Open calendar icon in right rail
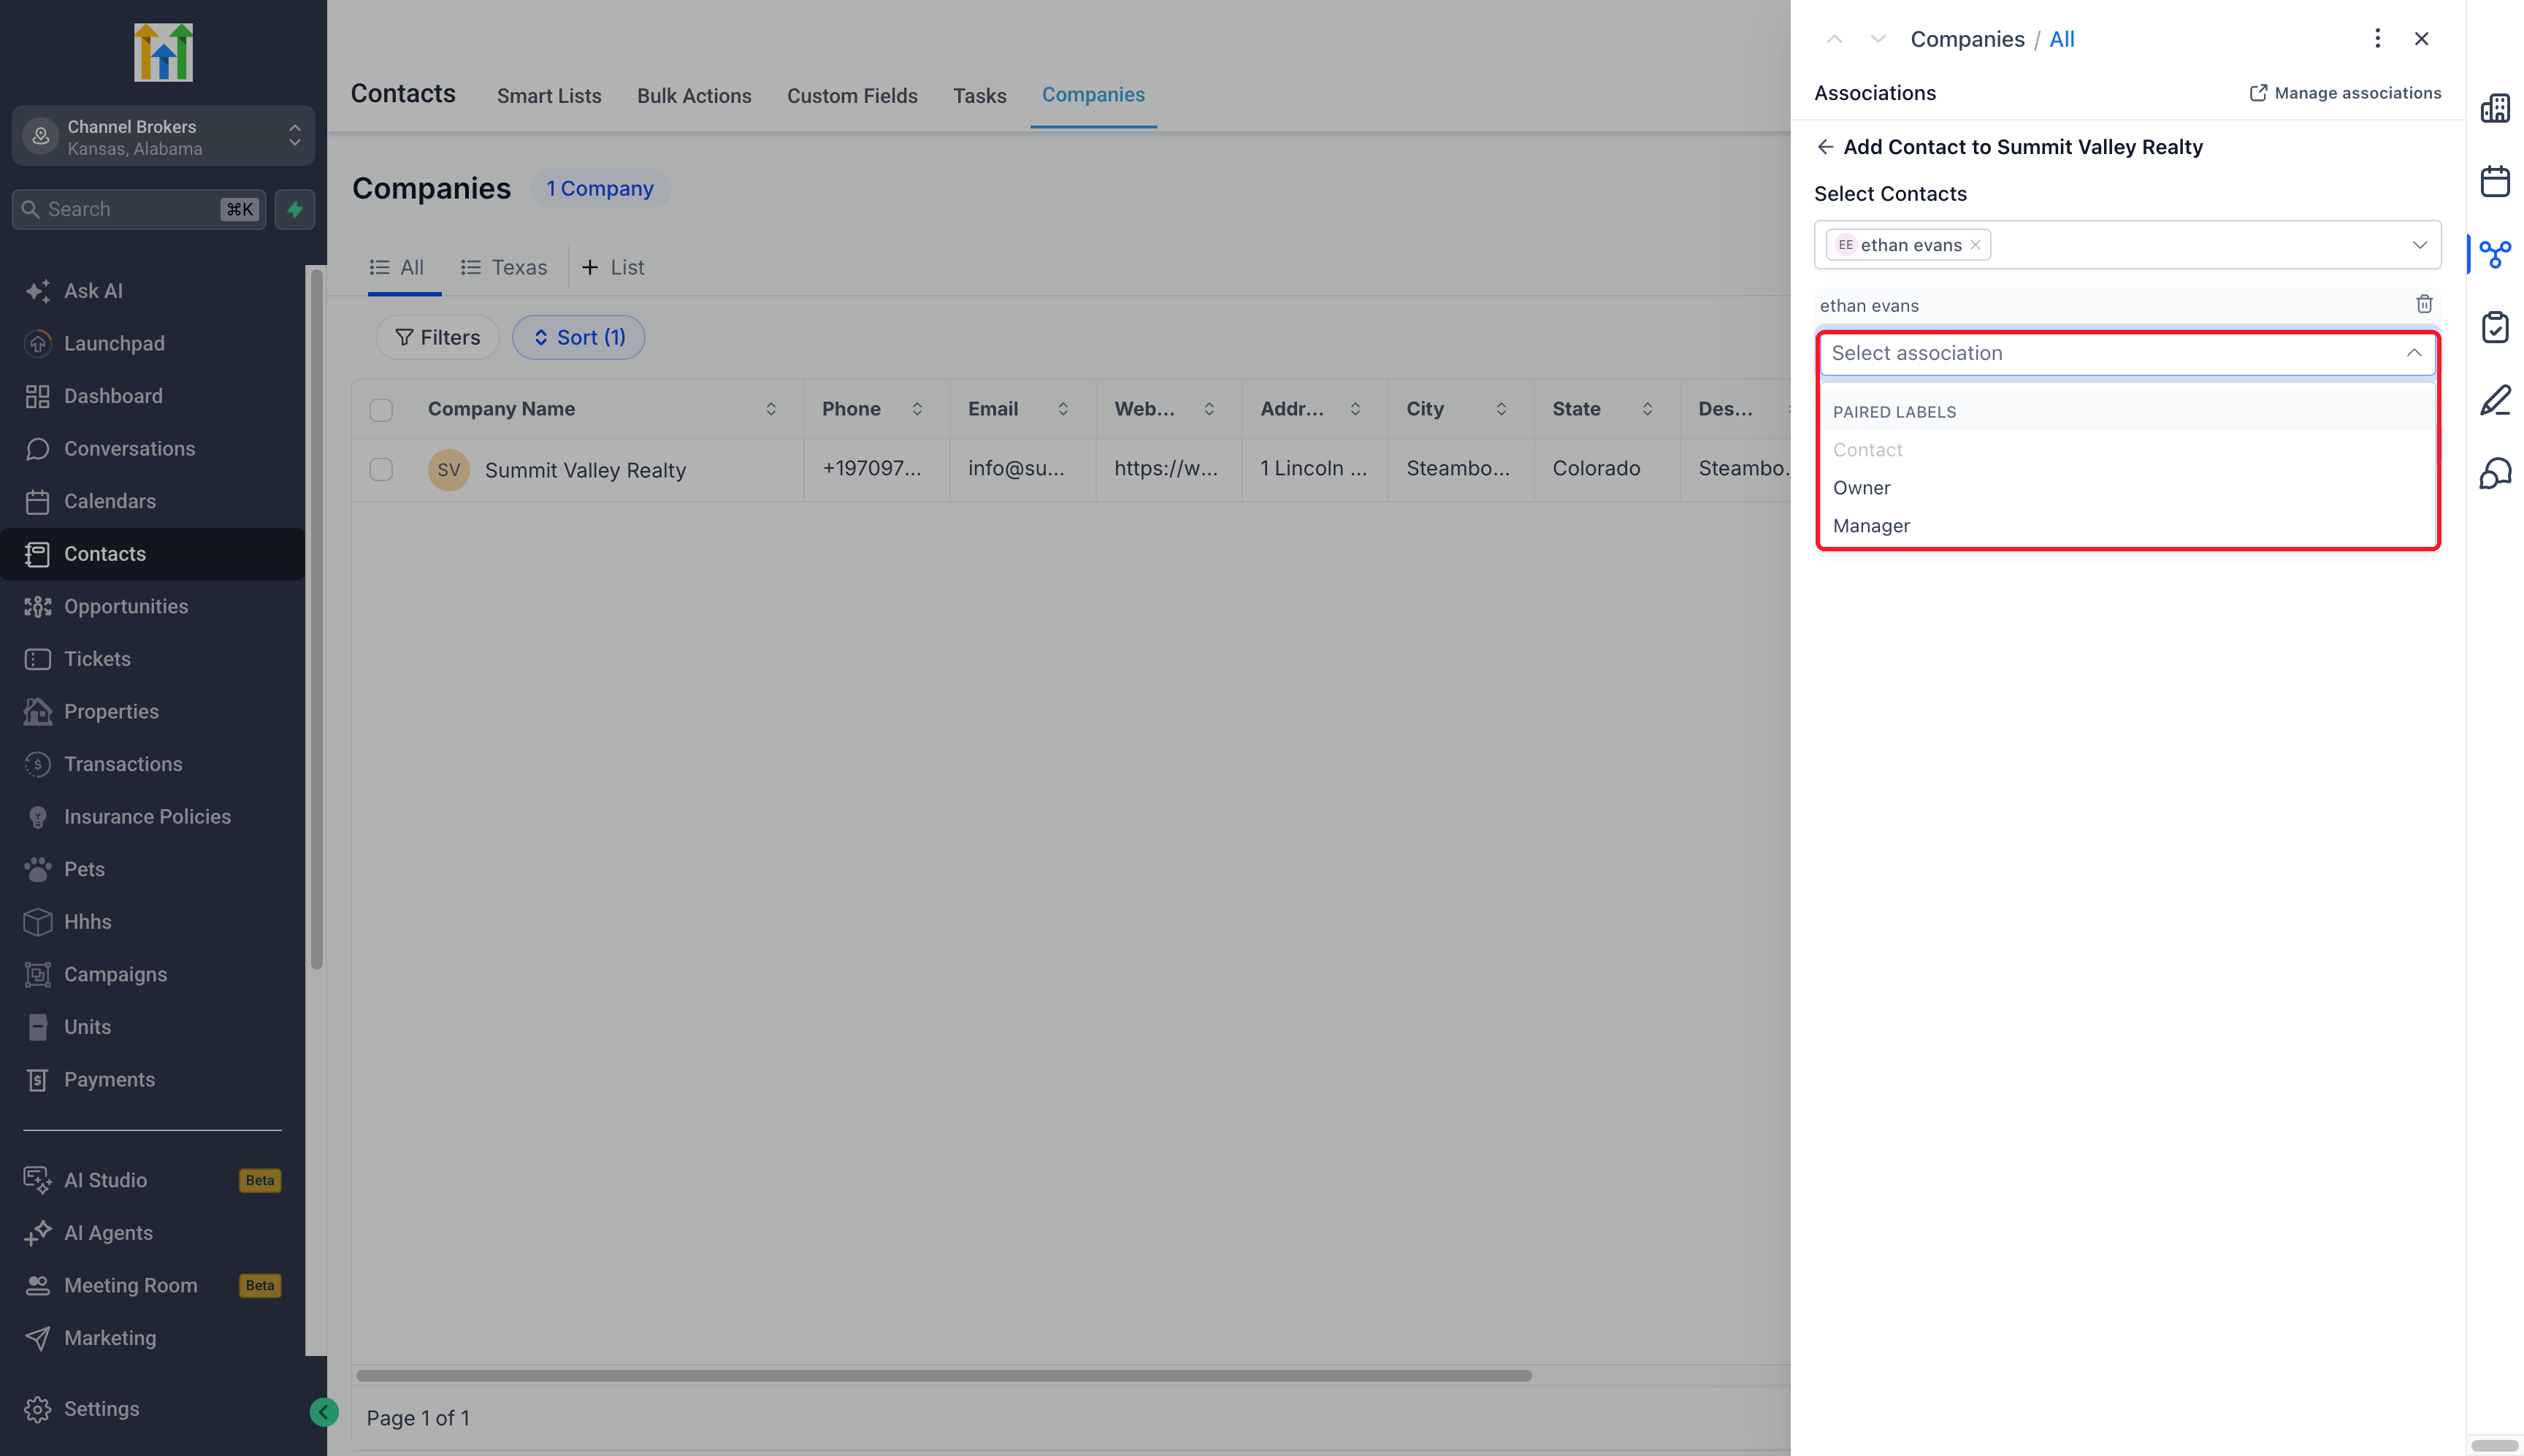 2495,181
